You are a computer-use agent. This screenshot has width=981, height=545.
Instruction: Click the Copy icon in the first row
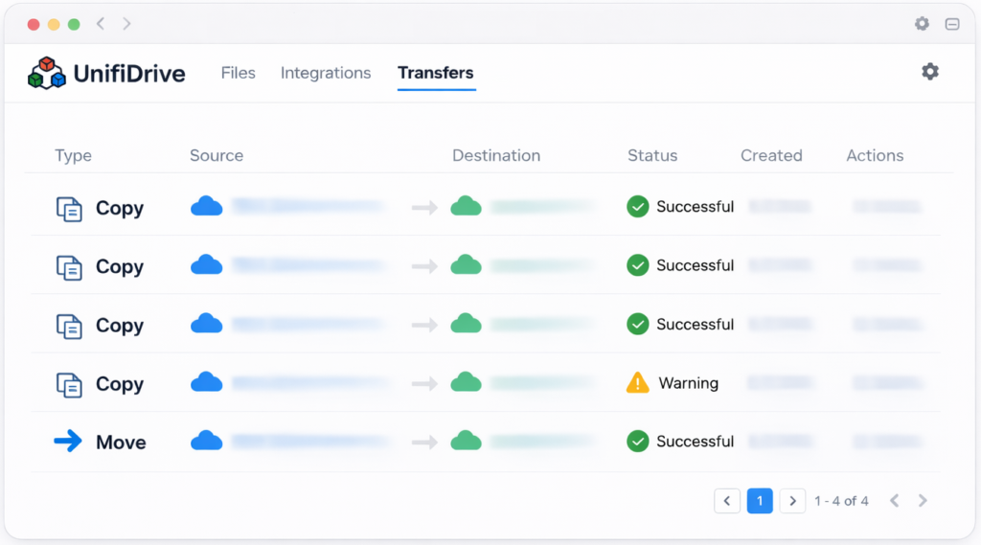coord(69,209)
